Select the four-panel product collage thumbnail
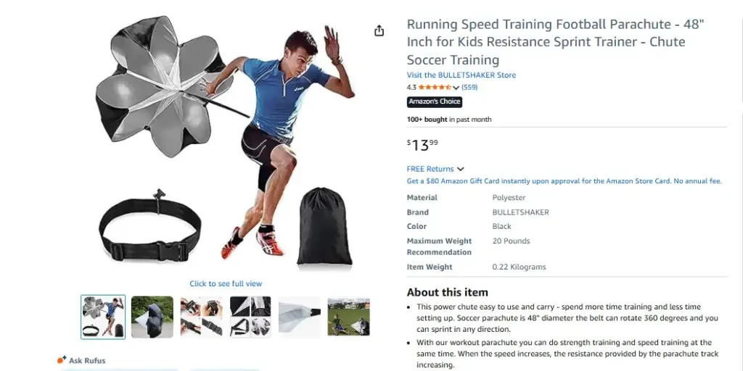The height and width of the screenshot is (371, 743). point(250,317)
